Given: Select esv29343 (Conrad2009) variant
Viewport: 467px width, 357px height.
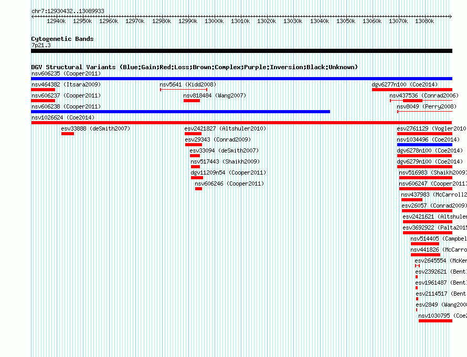Looking at the screenshot, I should 218,139.
